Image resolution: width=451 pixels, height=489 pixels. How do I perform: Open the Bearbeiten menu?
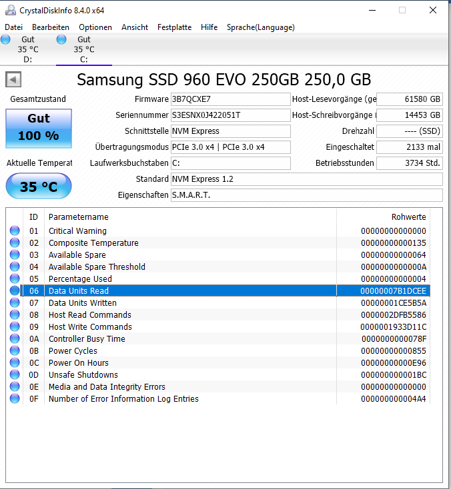tap(51, 27)
